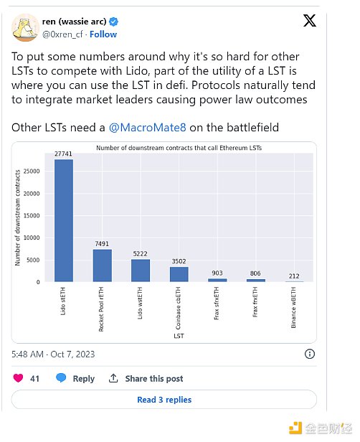
Task: Open the downstream contracts chart image
Action: point(164,243)
